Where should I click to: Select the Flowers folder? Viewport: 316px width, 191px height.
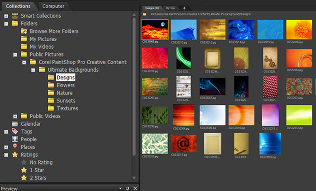(x=65, y=85)
